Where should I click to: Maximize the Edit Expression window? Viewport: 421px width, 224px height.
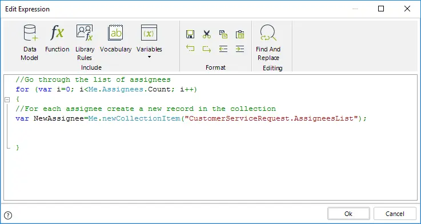tap(380, 9)
